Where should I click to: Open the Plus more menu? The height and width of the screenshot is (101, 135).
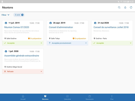[112, 97]
